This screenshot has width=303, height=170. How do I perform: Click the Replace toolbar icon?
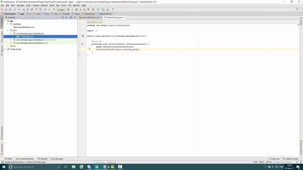coord(41,9)
